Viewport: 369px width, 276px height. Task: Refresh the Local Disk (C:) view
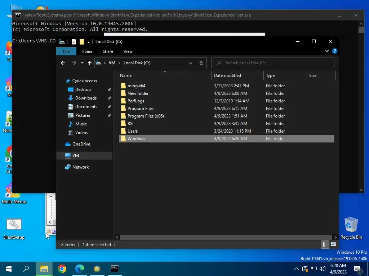click(201, 63)
